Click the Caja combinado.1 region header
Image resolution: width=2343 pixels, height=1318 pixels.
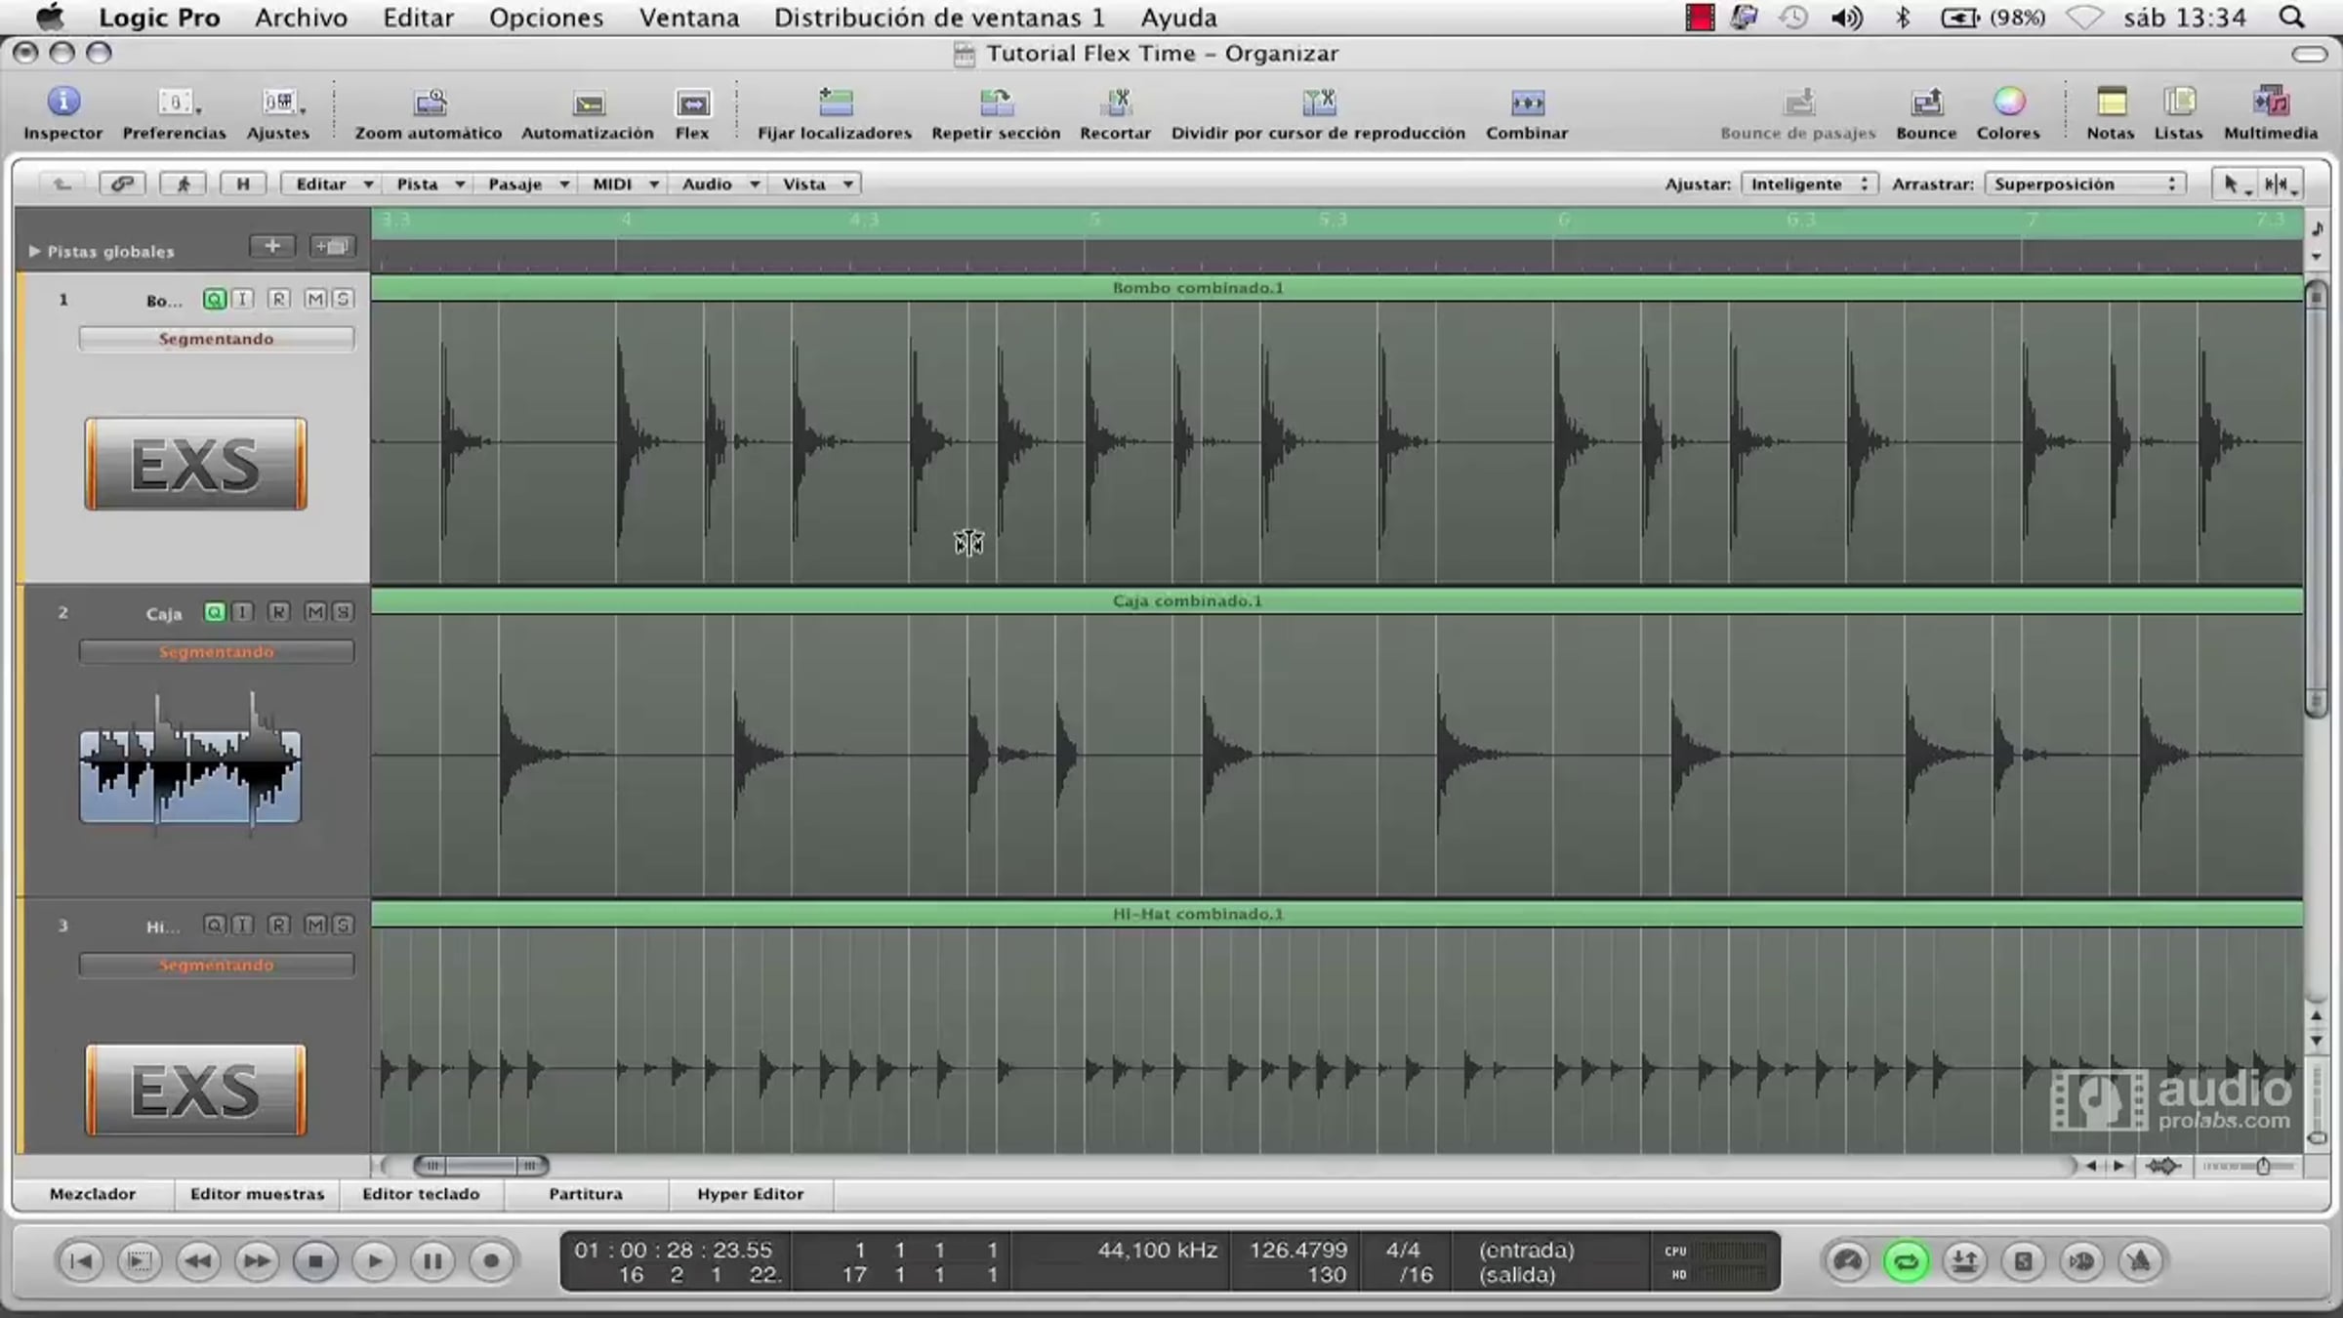(x=1187, y=601)
